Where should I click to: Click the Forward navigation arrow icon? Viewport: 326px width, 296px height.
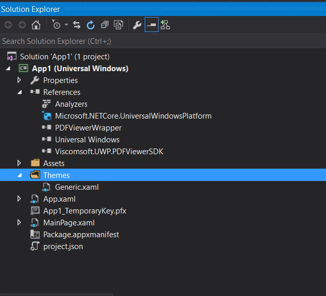(x=22, y=25)
